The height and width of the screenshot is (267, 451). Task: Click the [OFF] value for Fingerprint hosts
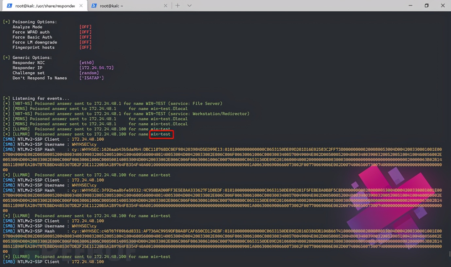coord(85,47)
